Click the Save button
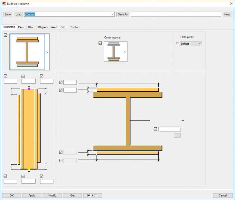The height and width of the screenshot is (200, 235). tap(7, 14)
